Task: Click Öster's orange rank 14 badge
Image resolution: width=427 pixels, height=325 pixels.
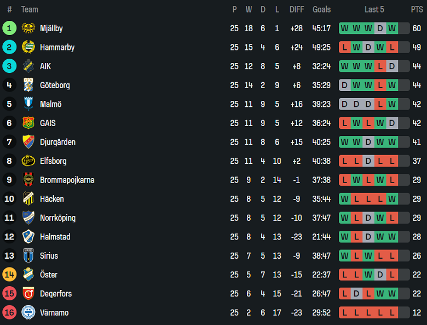Action: [9, 275]
